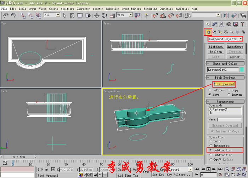Click the Mesher button
This screenshot has height=178, width=248.
tap(235, 57)
